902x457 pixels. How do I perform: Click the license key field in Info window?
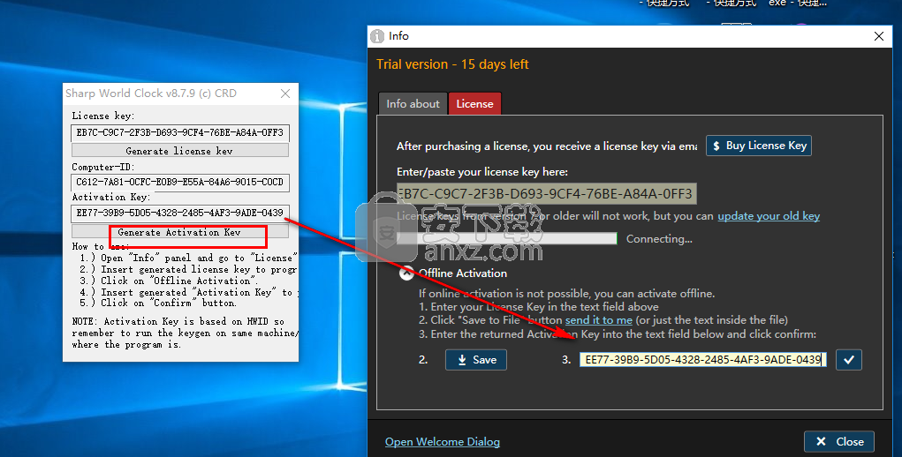[547, 193]
